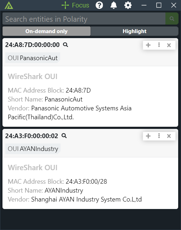Click the first WireShark OUI heading
Image resolution: width=181 pixels, height=230 pixels.
coord(33,77)
